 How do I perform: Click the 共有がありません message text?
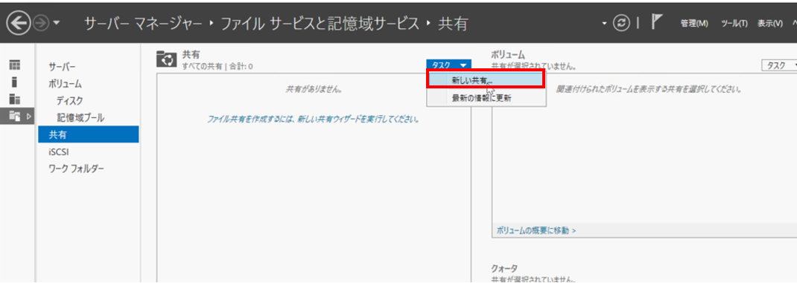(x=314, y=90)
